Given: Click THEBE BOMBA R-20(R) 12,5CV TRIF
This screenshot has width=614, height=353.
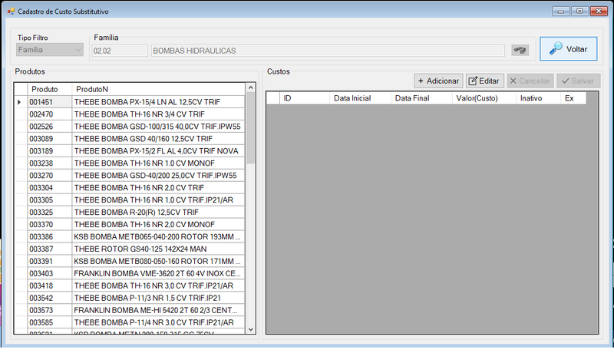Looking at the screenshot, I should click(x=159, y=212).
